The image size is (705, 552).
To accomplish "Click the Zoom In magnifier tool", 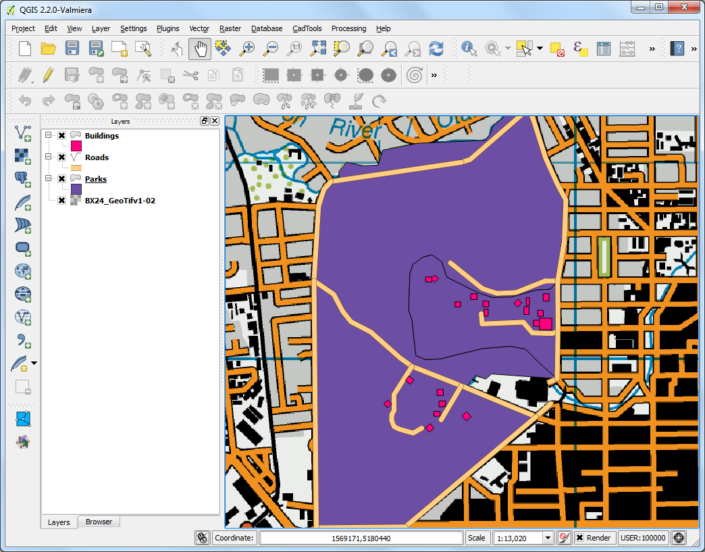I will 248,49.
